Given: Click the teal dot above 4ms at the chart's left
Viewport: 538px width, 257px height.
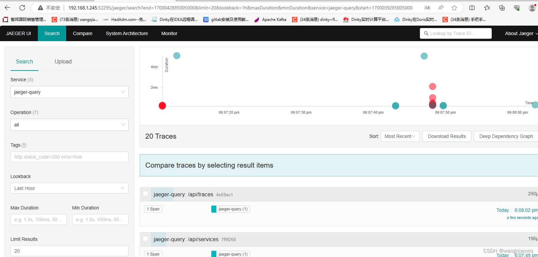Looking at the screenshot, I should (x=177, y=56).
